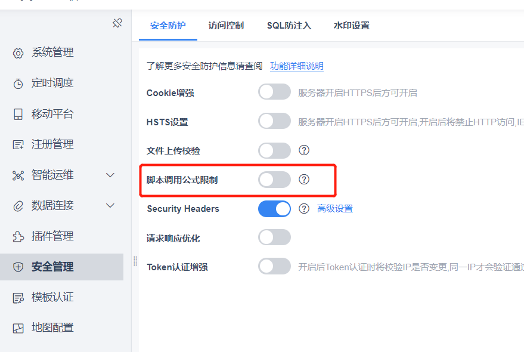Click the sidebar resize handle dots

pos(135,261)
